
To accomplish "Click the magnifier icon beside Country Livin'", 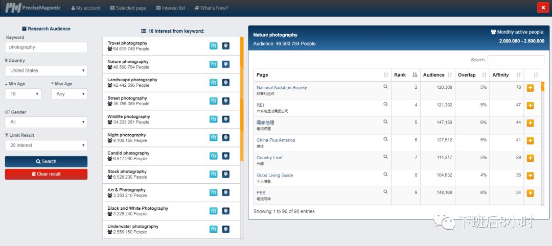I will pos(386,157).
